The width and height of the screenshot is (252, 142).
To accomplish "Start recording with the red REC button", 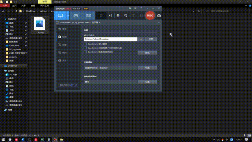I will (150, 15).
